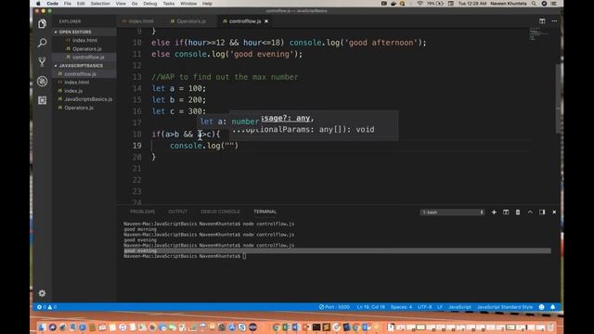The image size is (594, 334).
Task: Open the Code menu
Action: tap(52, 4)
